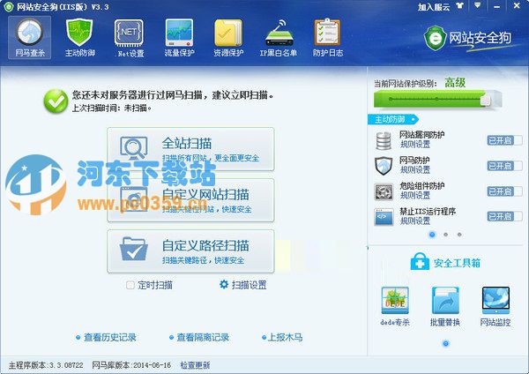Open 规则设置 under 网马防护
Viewport: 529px width, 374px height.
(415, 169)
